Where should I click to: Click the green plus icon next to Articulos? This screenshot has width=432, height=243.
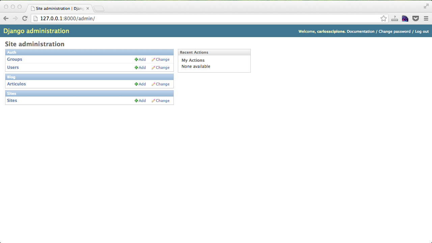[136, 84]
